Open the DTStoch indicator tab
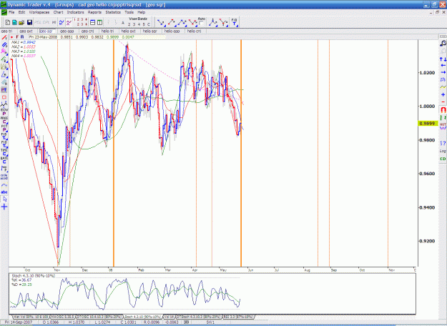The width and height of the screenshot is (447, 326). (200, 317)
